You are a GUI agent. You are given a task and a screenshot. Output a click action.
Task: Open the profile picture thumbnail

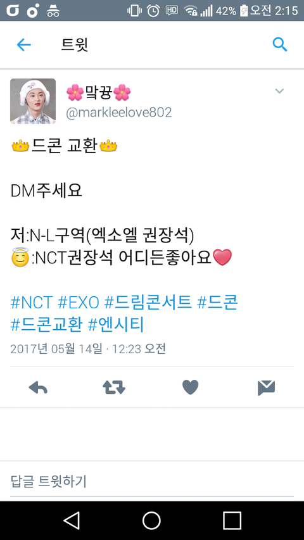[x=33, y=101]
